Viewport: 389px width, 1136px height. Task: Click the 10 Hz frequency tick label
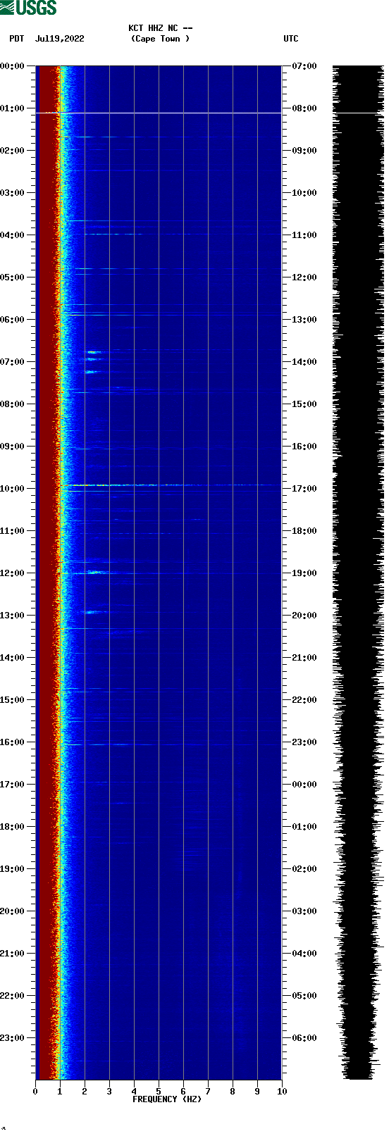(282, 1092)
